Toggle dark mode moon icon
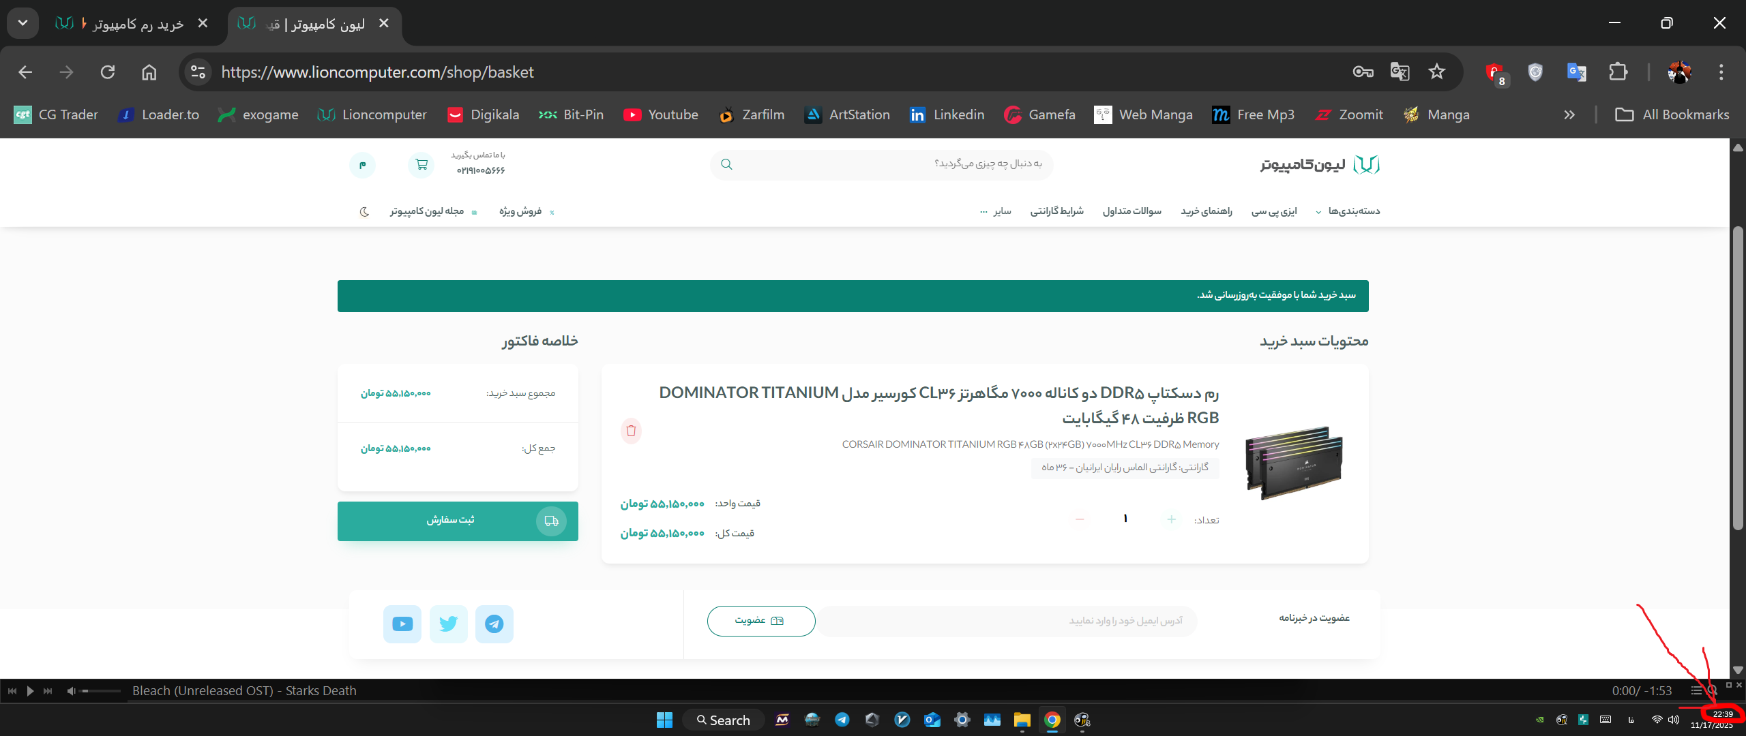This screenshot has height=736, width=1746. [x=364, y=212]
